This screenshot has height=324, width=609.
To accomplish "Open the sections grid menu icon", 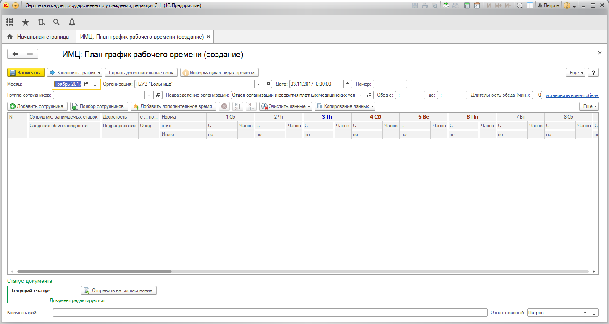I will (10, 22).
